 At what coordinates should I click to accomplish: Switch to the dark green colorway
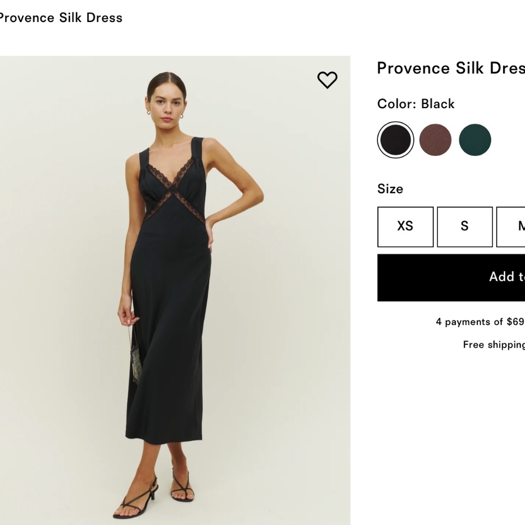pyautogui.click(x=475, y=140)
